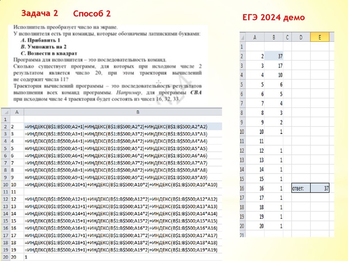Select the Select All corner of the left spreadsheet

pyautogui.click(x=5, y=112)
